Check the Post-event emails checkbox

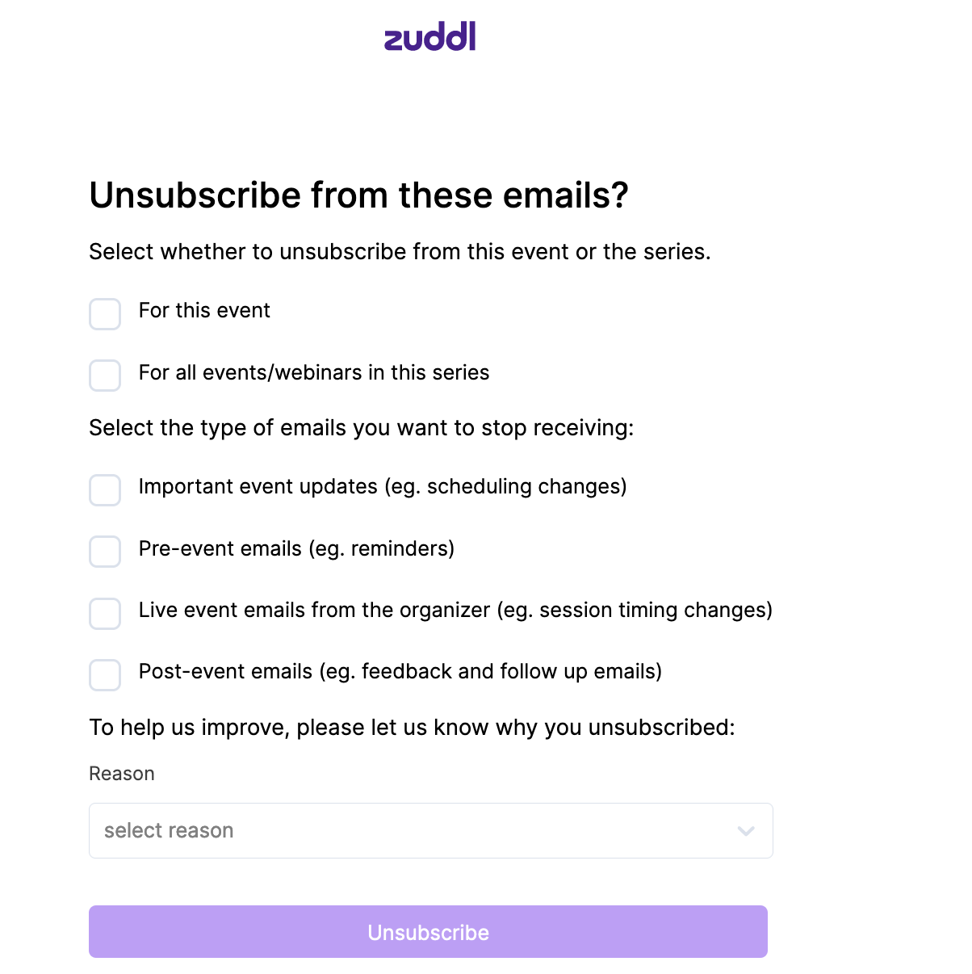(x=105, y=675)
